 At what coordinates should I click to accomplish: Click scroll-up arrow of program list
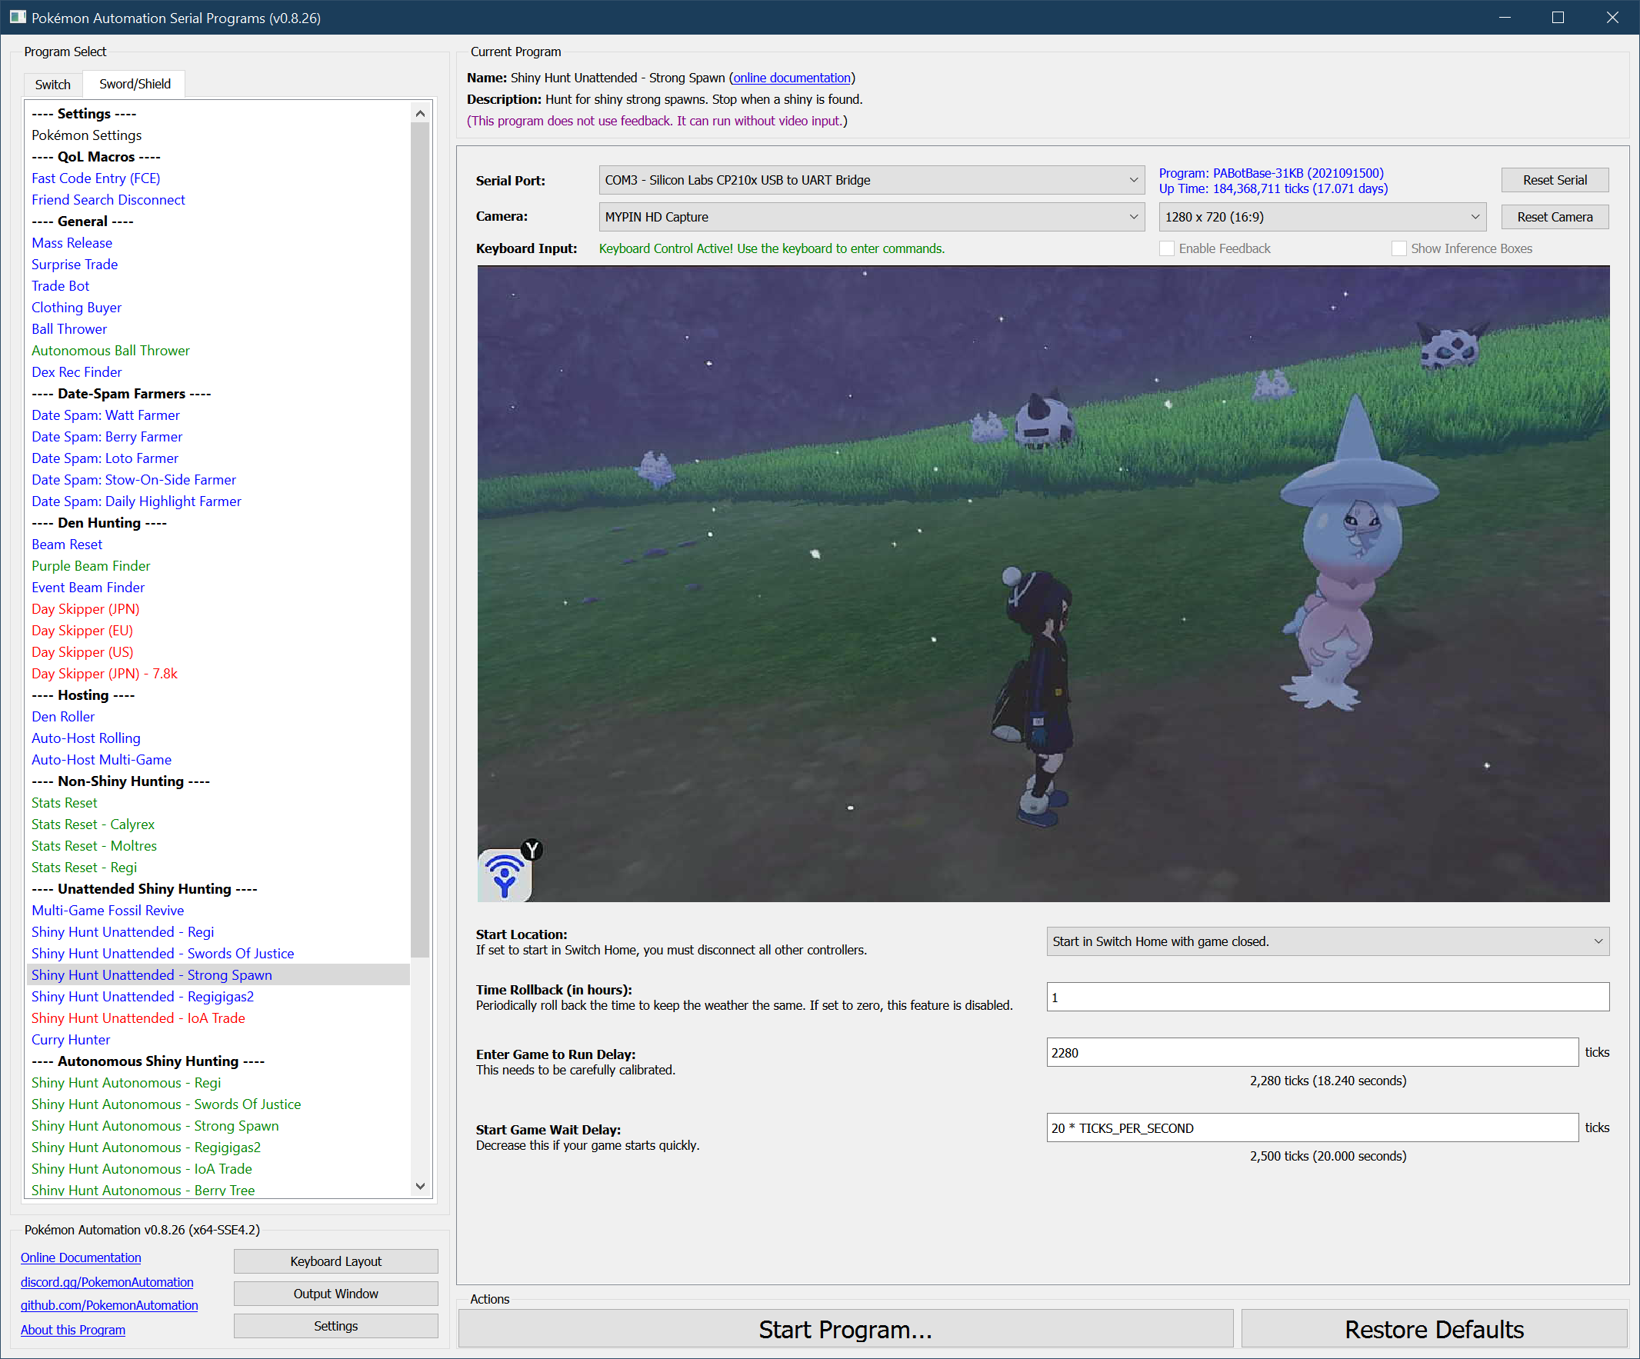click(x=420, y=113)
